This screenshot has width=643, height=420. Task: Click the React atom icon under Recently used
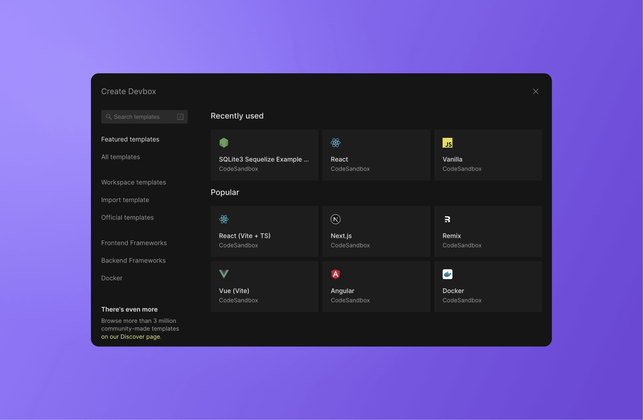tap(336, 142)
